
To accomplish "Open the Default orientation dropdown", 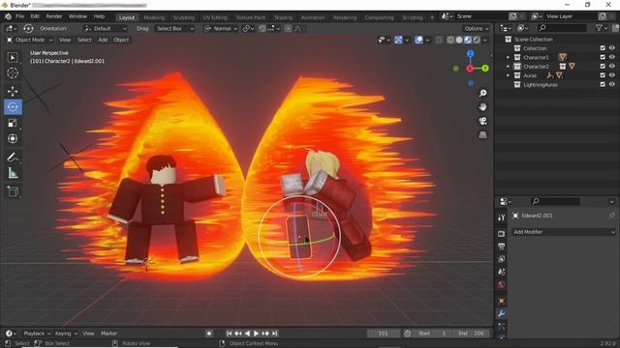I will click(106, 28).
